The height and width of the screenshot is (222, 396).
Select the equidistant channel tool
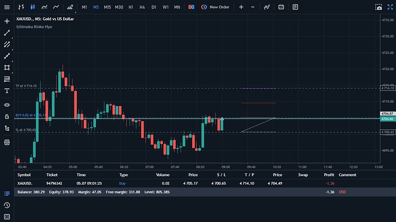(7, 44)
